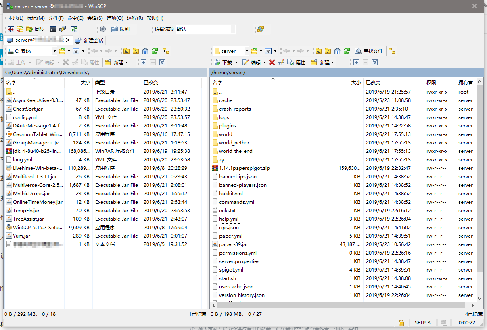Go to the home directory in the local panel
The width and height of the screenshot is (487, 330).
pyautogui.click(x=145, y=51)
